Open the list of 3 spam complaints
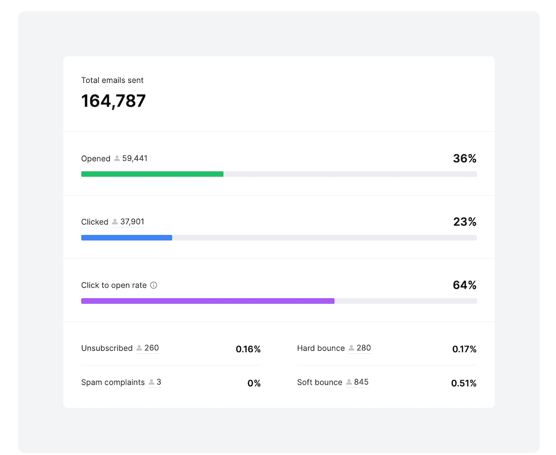The width and height of the screenshot is (556, 455). pos(159,382)
